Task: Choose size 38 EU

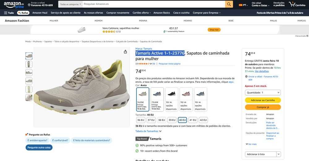Action: [161, 120]
